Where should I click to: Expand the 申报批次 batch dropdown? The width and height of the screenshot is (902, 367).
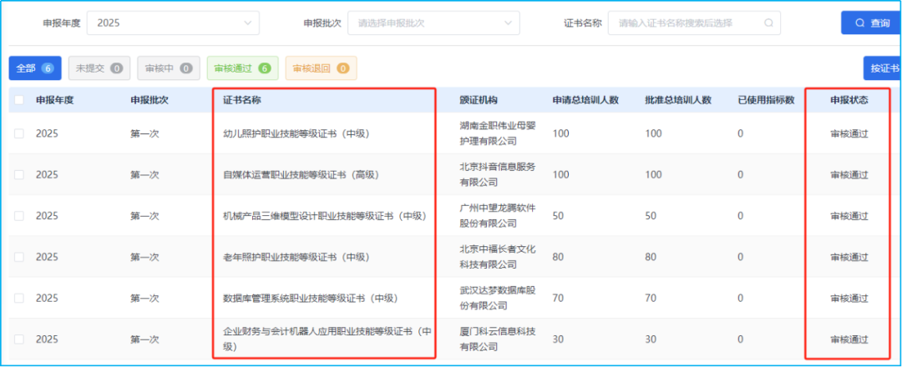(x=433, y=23)
